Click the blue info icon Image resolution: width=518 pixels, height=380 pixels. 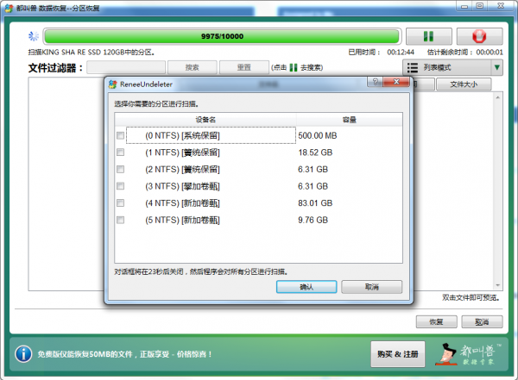[23, 354]
